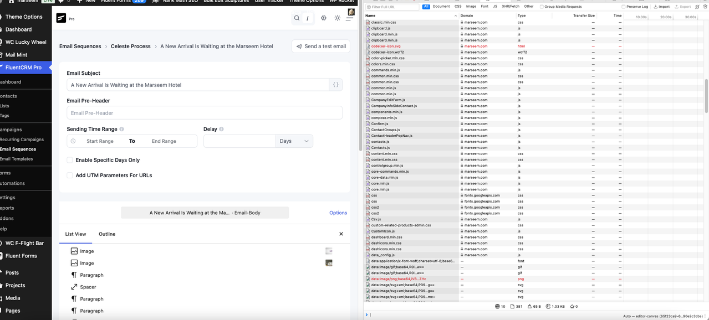The image size is (709, 320).
Task: Open Recurring Campaigns in the sidebar
Action: [x=22, y=140]
